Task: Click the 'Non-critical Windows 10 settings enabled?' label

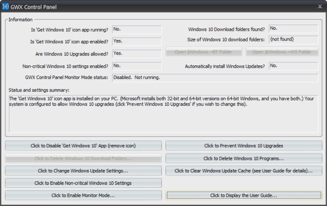Action: (x=65, y=66)
